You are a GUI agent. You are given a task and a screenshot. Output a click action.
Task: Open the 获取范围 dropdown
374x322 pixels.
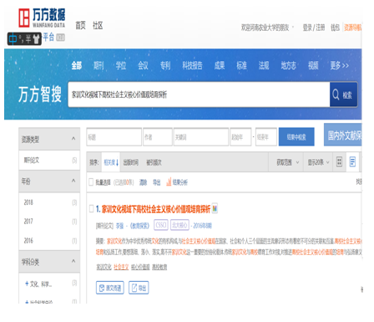coord(287,162)
